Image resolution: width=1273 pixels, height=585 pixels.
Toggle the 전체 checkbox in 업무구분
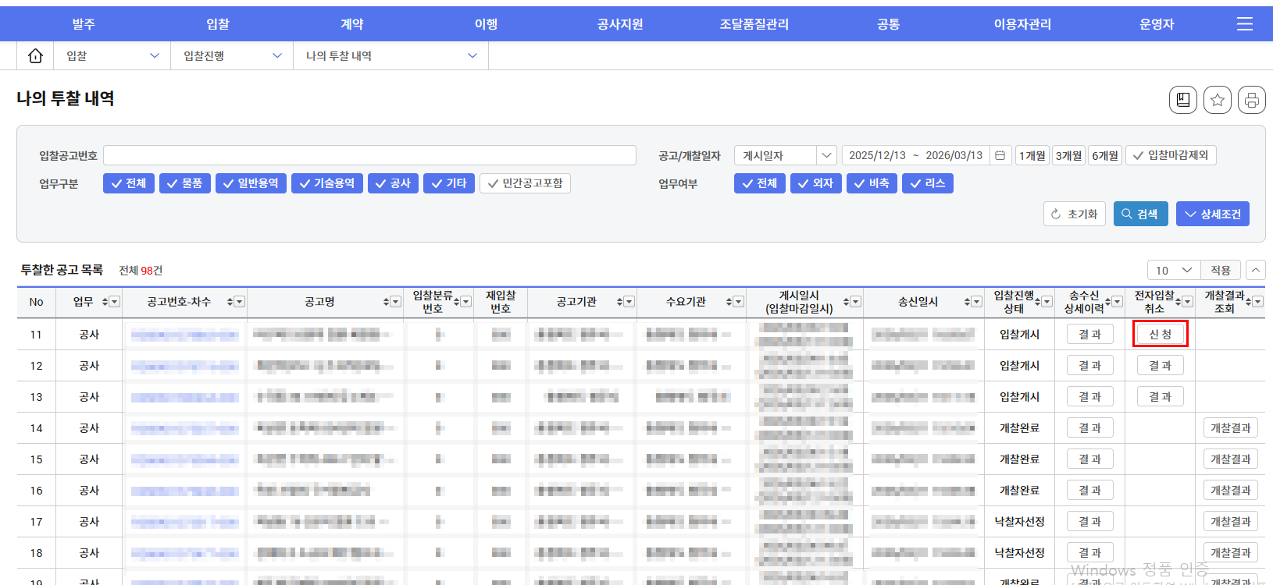(128, 183)
